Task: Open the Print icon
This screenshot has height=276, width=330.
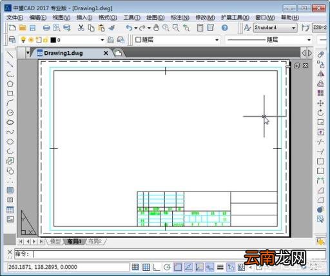Action: [x=46, y=28]
